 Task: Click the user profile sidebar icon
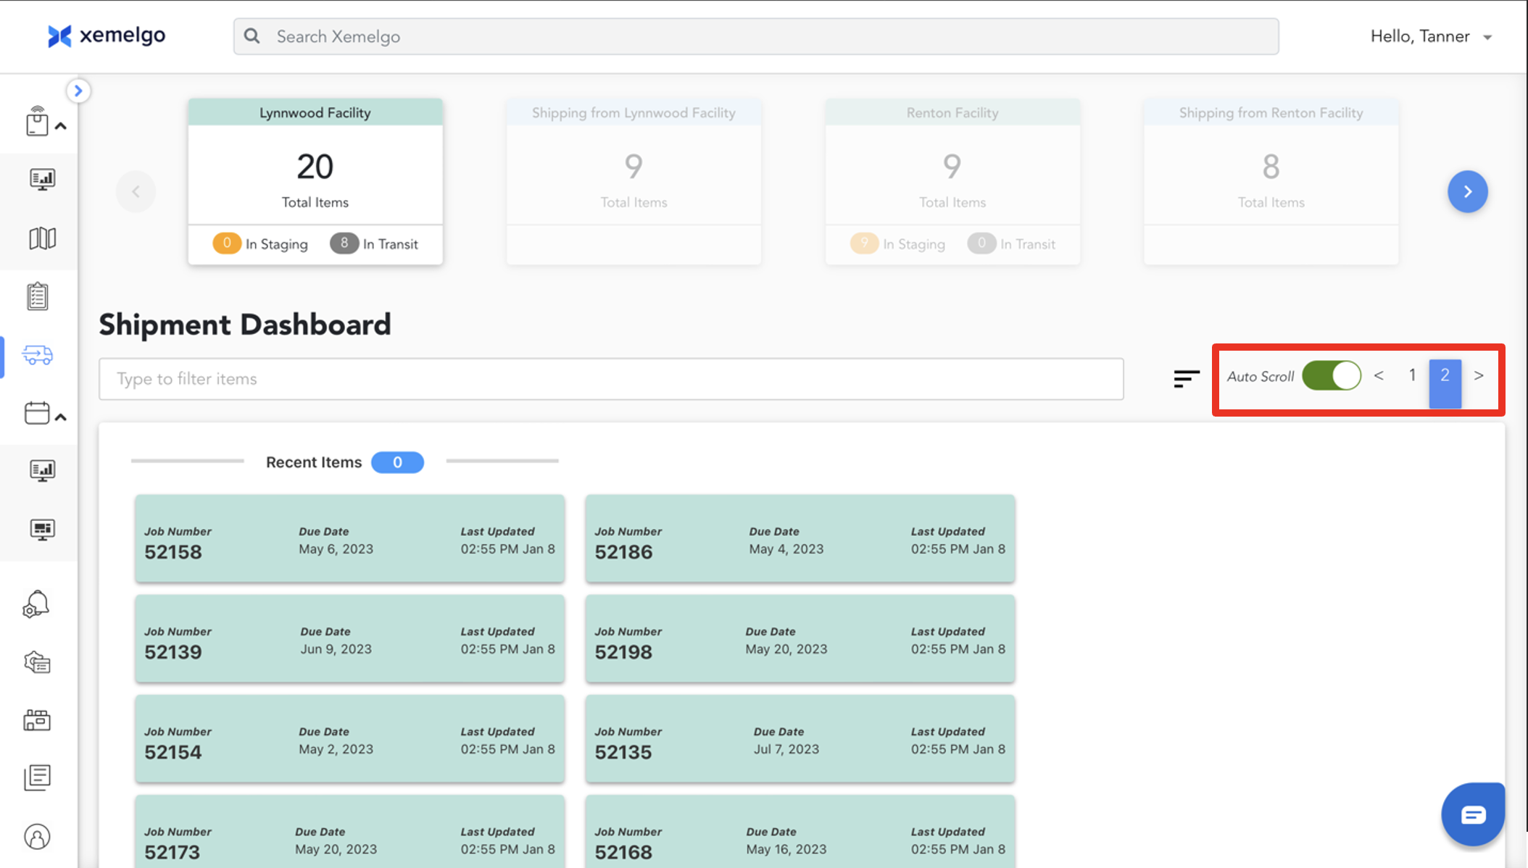37,837
